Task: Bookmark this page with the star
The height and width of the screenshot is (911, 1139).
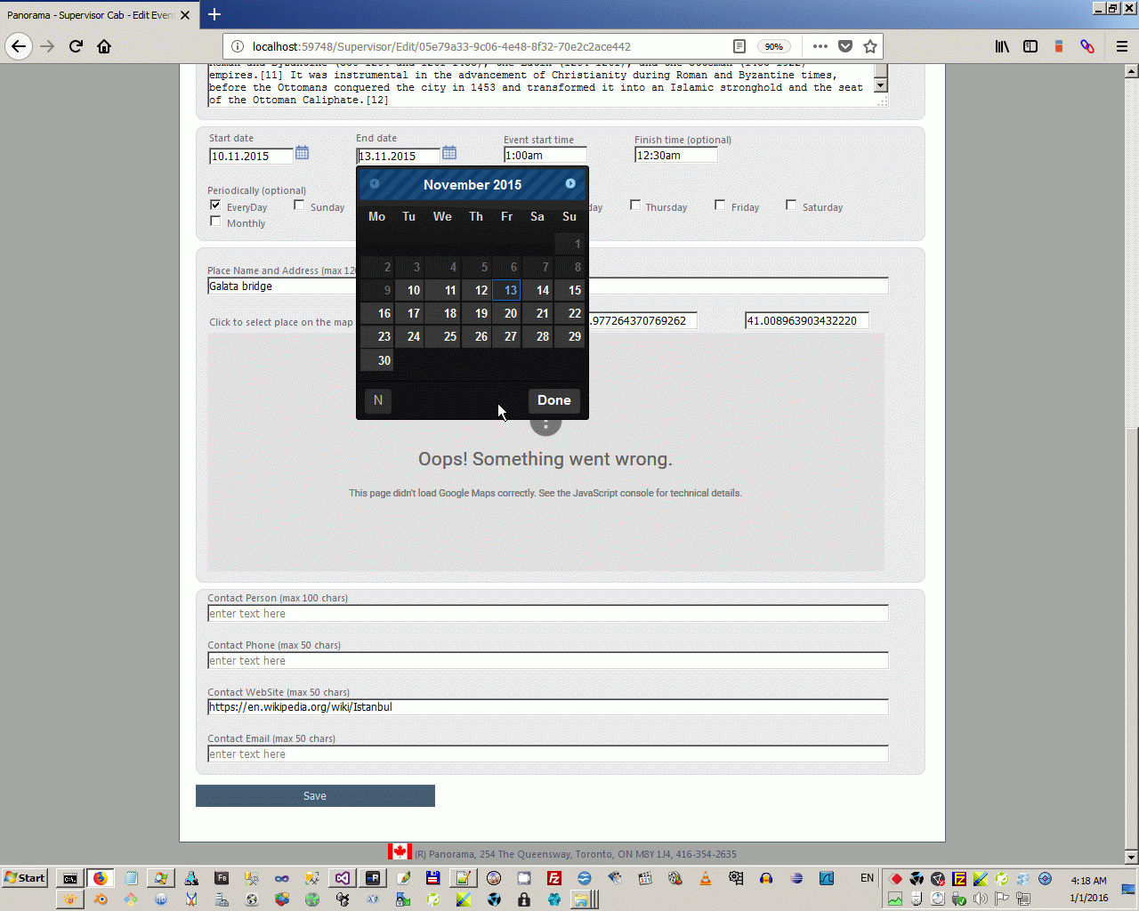Action: tap(870, 46)
